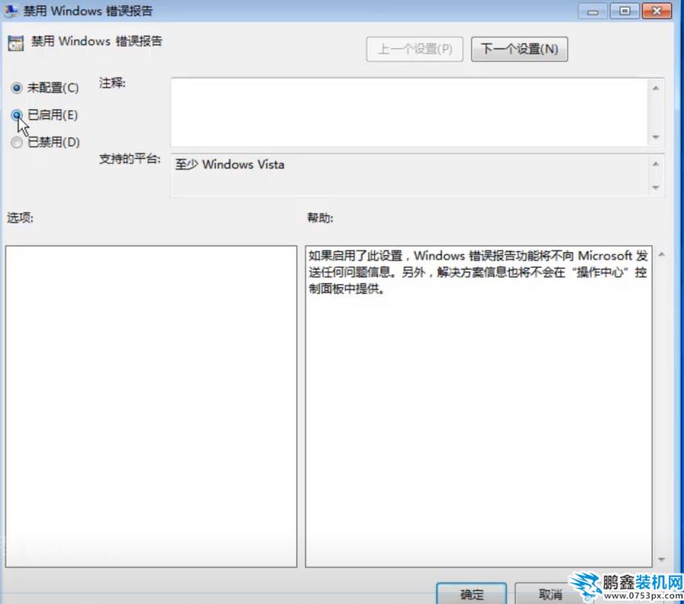Click the 支持的平台: label

pos(130,159)
